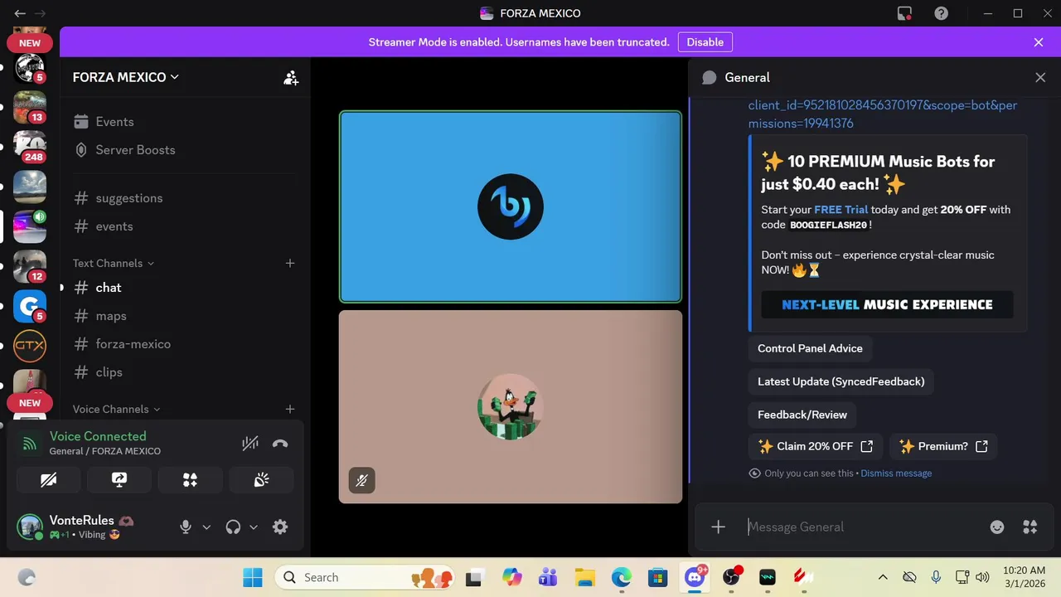Disable Streamer Mode
Image resolution: width=1061 pixels, height=597 pixels.
(x=705, y=42)
